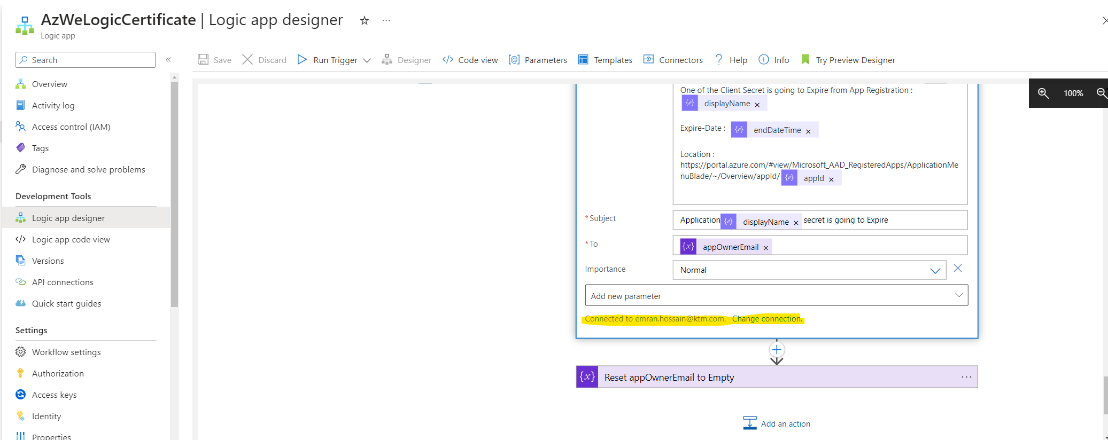Open ellipsis menu of Reset appOwnerEmail action
The image size is (1108, 440).
966,377
